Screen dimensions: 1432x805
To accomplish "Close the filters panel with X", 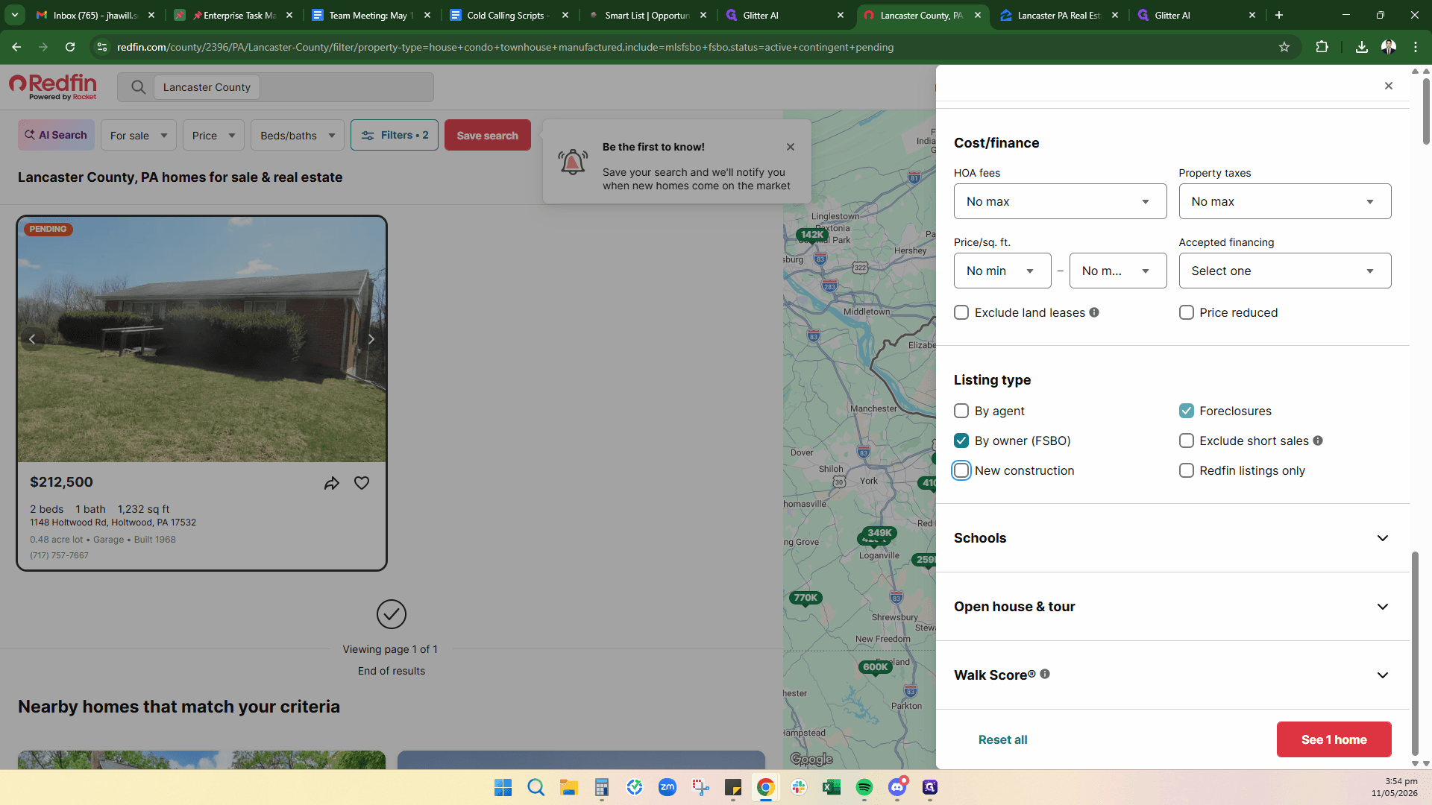I will coord(1389,86).
